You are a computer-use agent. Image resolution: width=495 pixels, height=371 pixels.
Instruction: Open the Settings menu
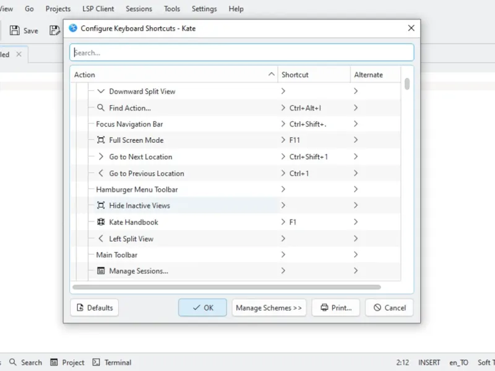tap(204, 9)
